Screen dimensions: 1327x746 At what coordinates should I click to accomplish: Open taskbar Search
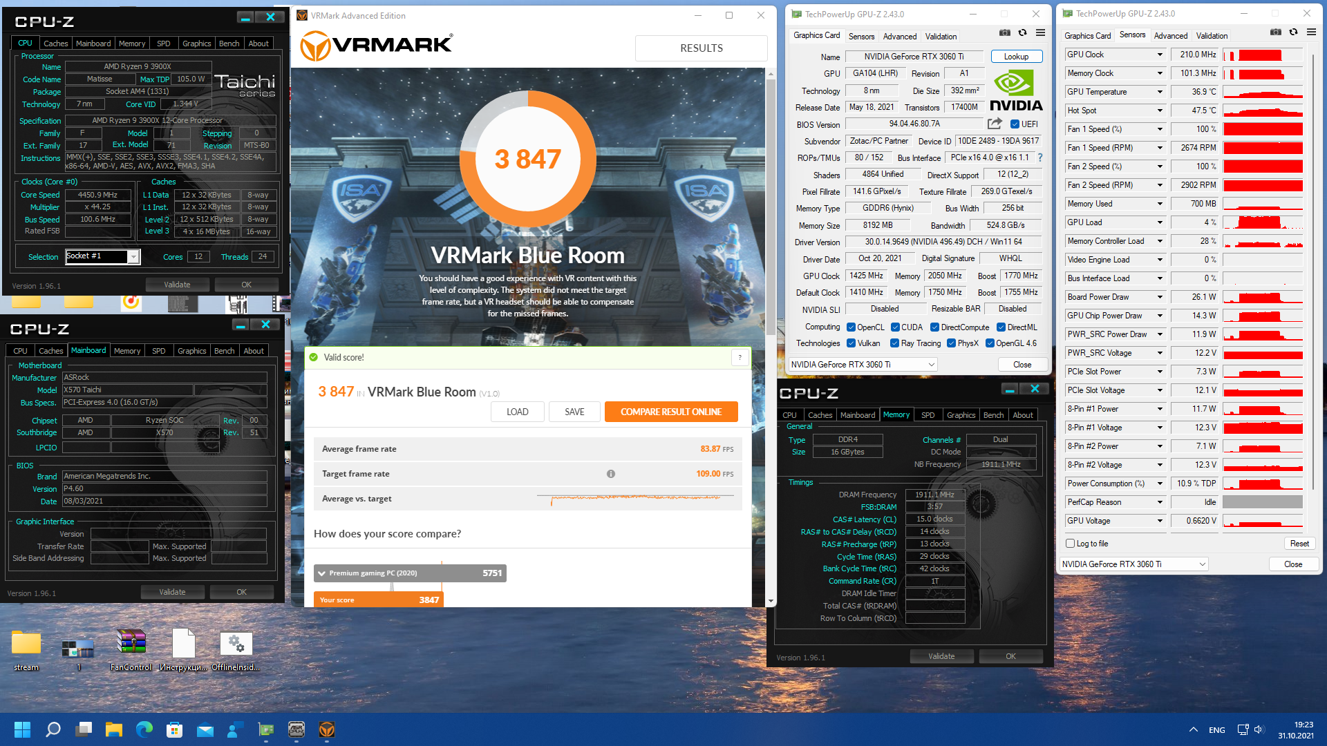point(53,729)
